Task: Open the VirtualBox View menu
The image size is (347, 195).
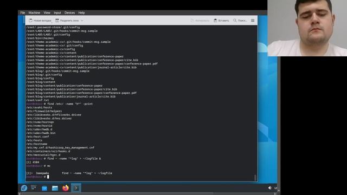Action: point(47,13)
